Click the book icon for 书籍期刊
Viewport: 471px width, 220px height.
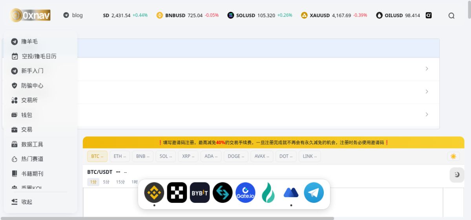[15, 173]
